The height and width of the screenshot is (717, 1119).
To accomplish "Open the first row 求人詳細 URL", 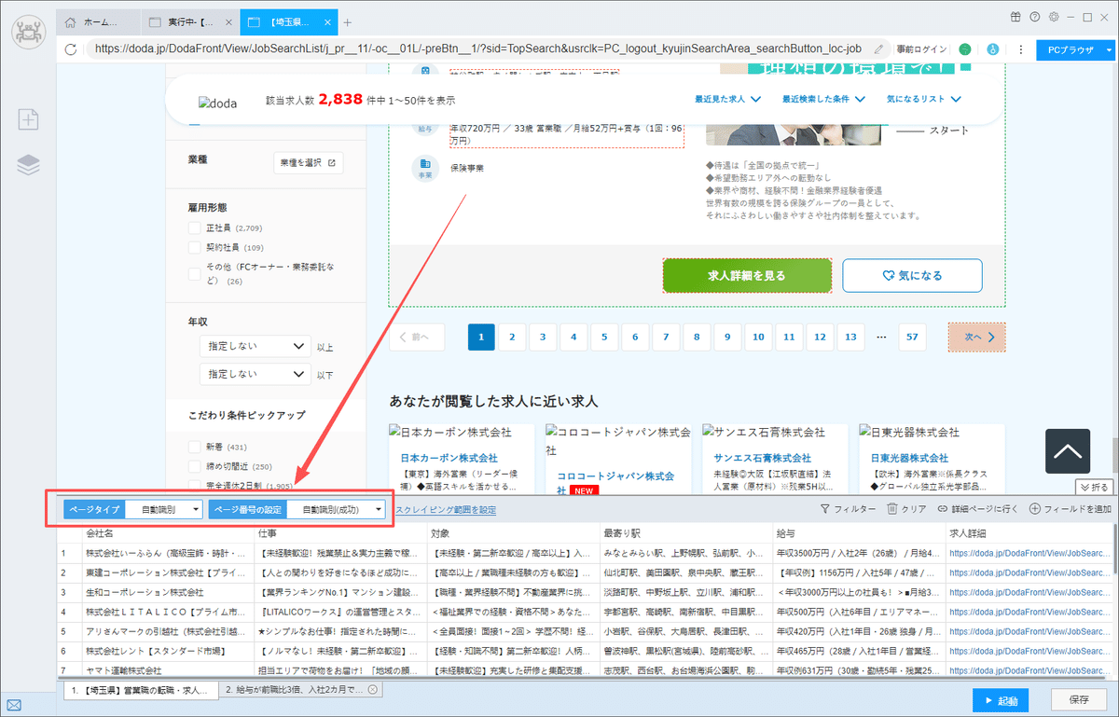I will coord(1030,553).
